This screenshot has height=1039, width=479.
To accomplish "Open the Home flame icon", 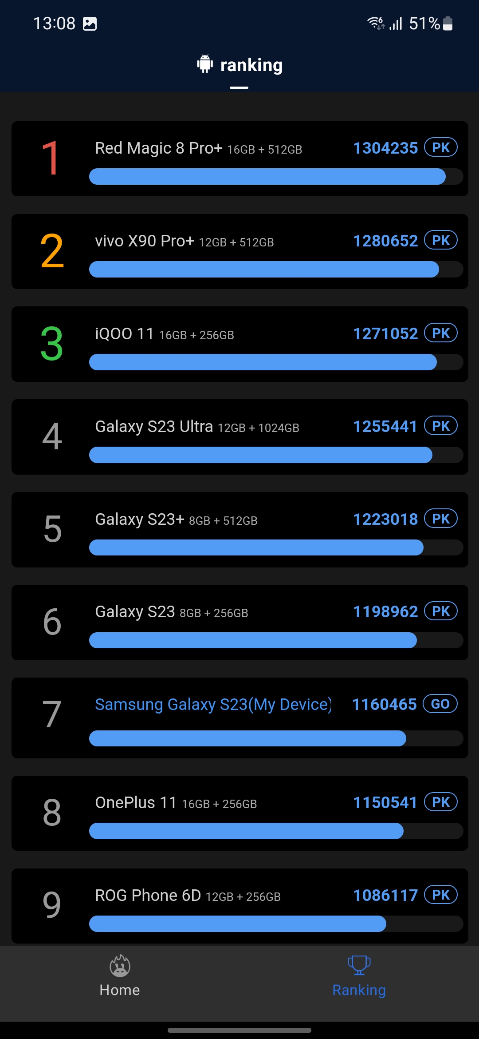I will 120,965.
